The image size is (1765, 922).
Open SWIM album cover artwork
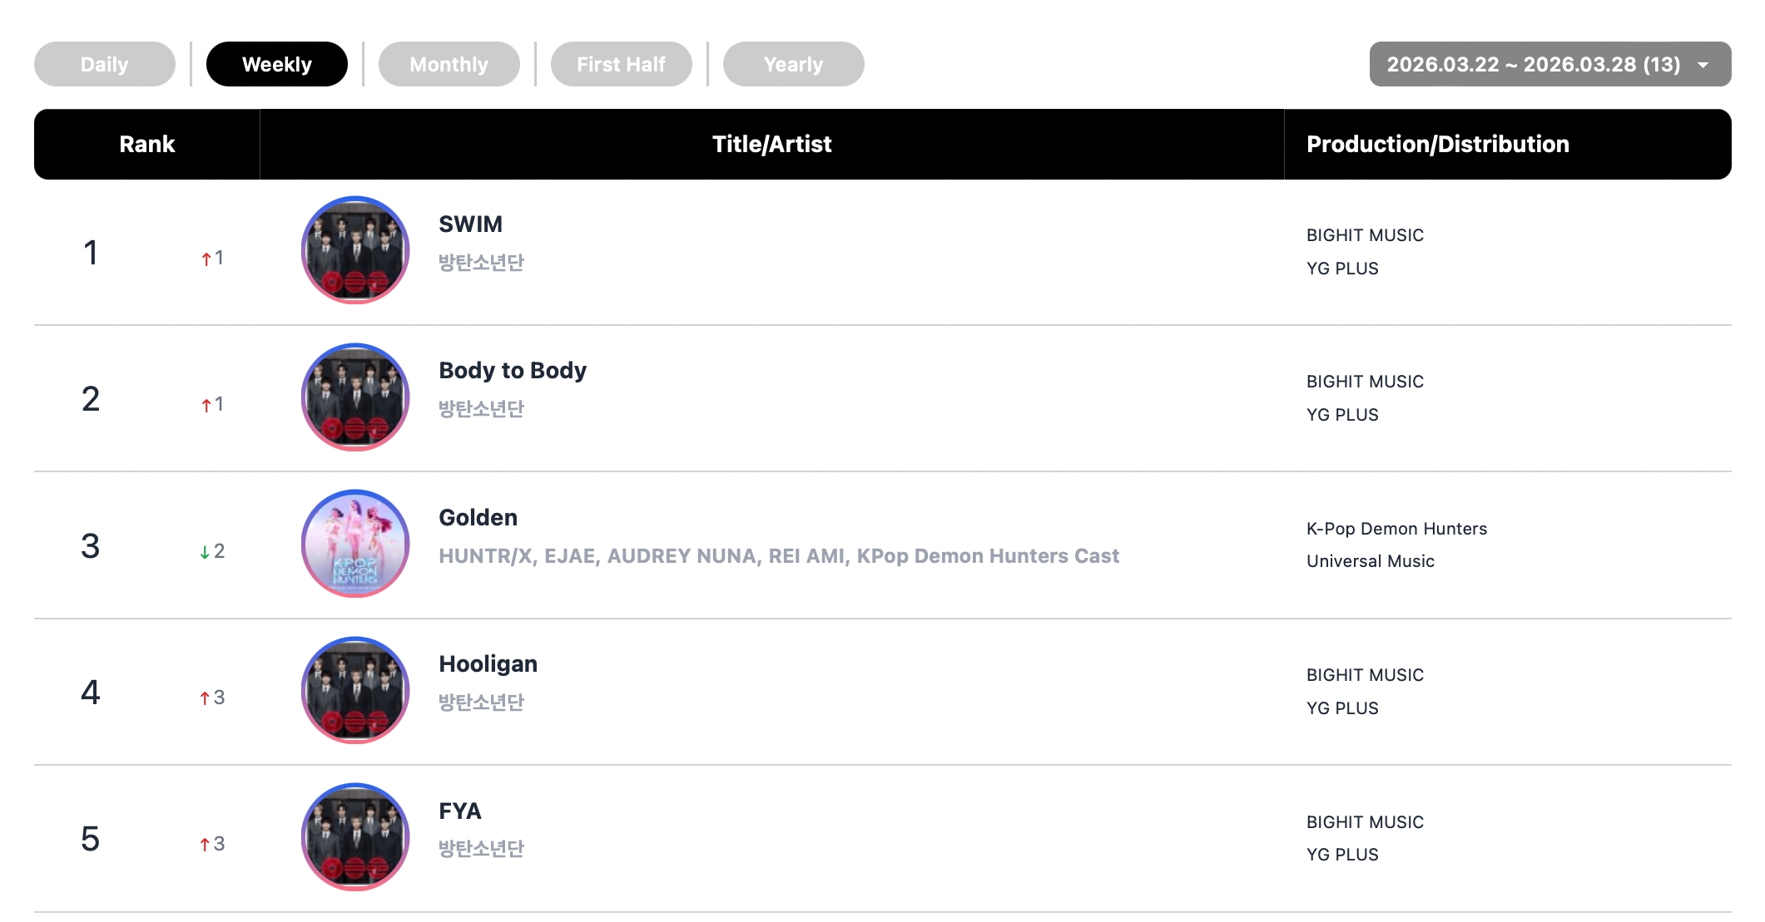(355, 250)
